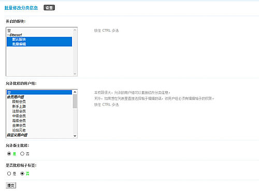Click the forum list's scroll up arrow
The width and height of the screenshot is (259, 191).
coord(75,30)
